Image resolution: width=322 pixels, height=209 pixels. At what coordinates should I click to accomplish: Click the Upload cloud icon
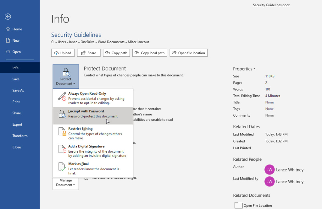point(57,53)
